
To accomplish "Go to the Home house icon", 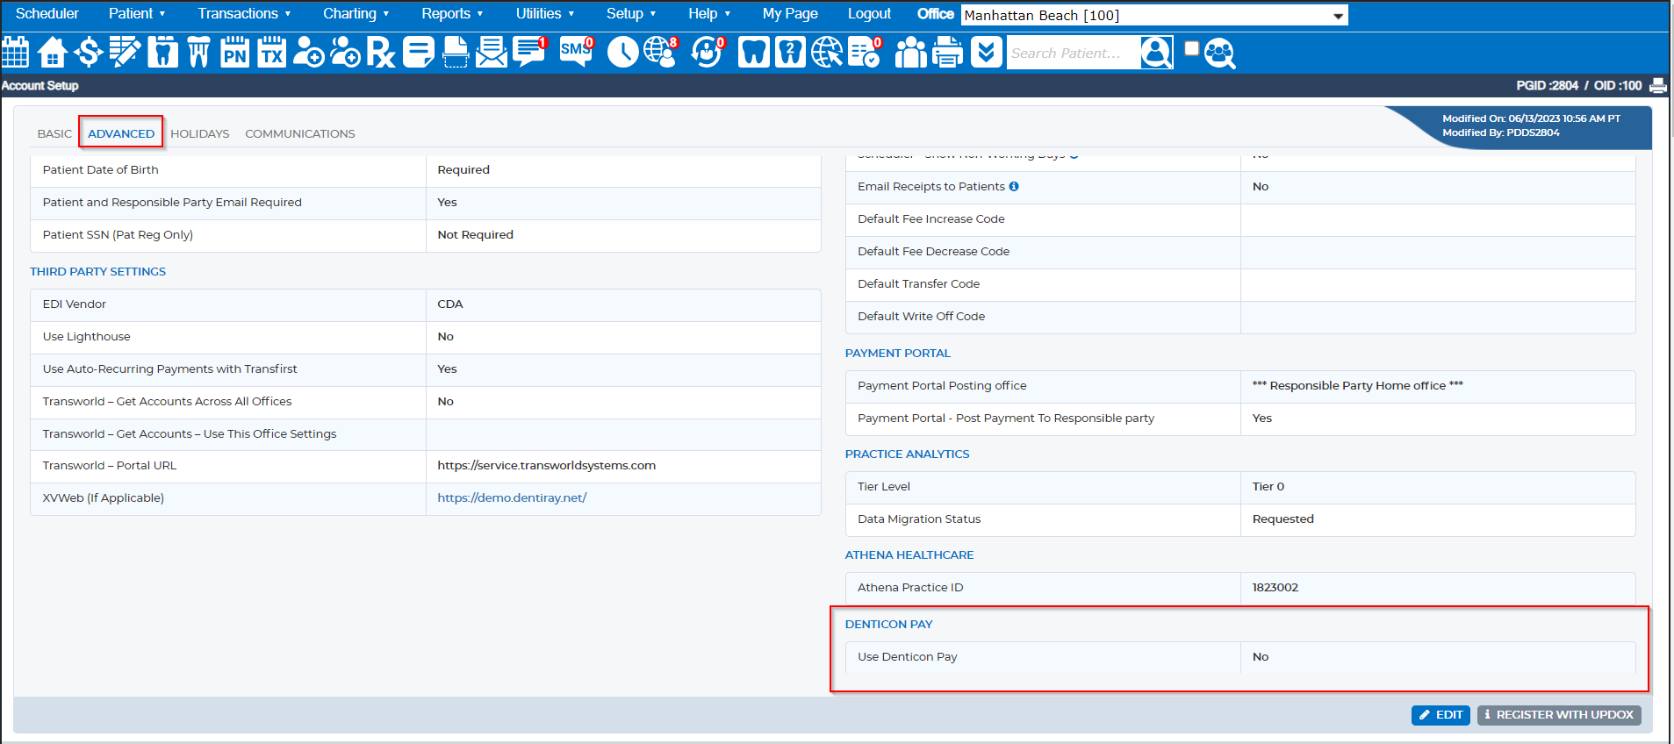I will 53,53.
